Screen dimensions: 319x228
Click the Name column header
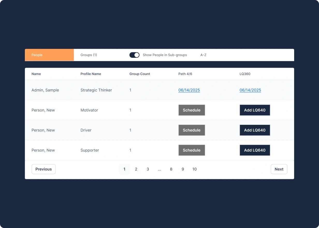(x=36, y=74)
